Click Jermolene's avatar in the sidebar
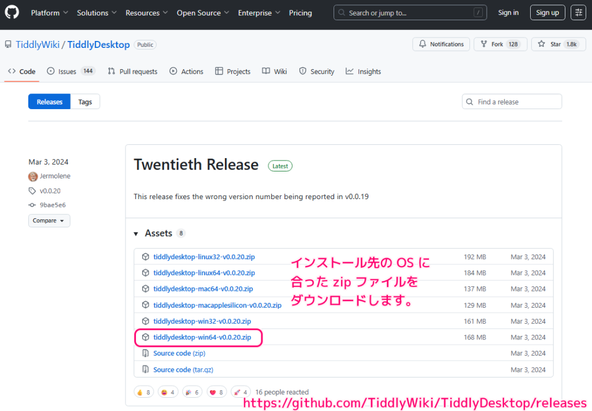 (33, 176)
